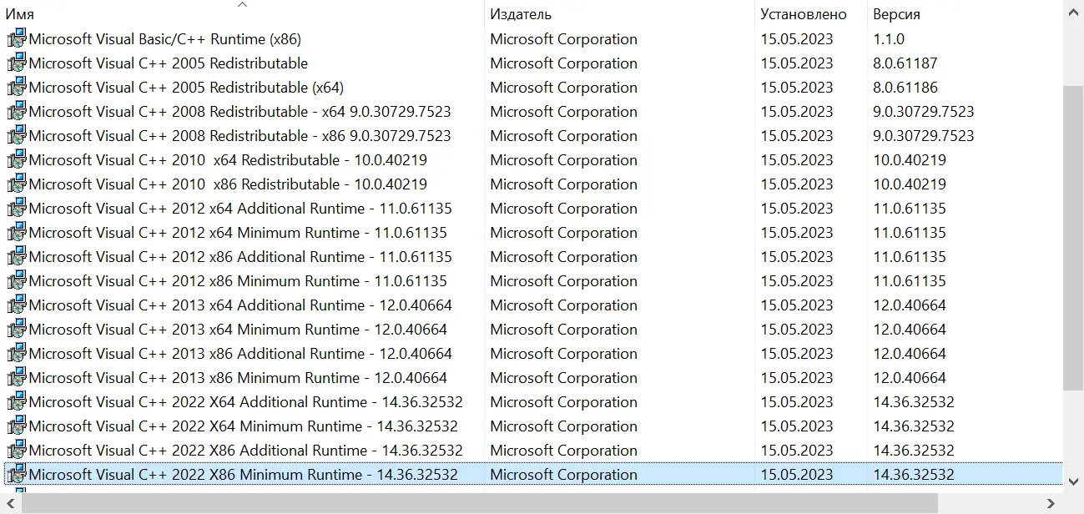Click the icon of Visual C++ 2010 x86 Redistributable

tap(17, 184)
